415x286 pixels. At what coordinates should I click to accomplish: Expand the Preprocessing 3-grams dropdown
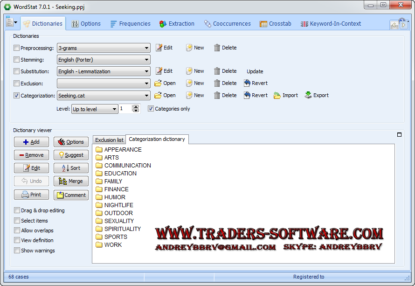coord(146,48)
